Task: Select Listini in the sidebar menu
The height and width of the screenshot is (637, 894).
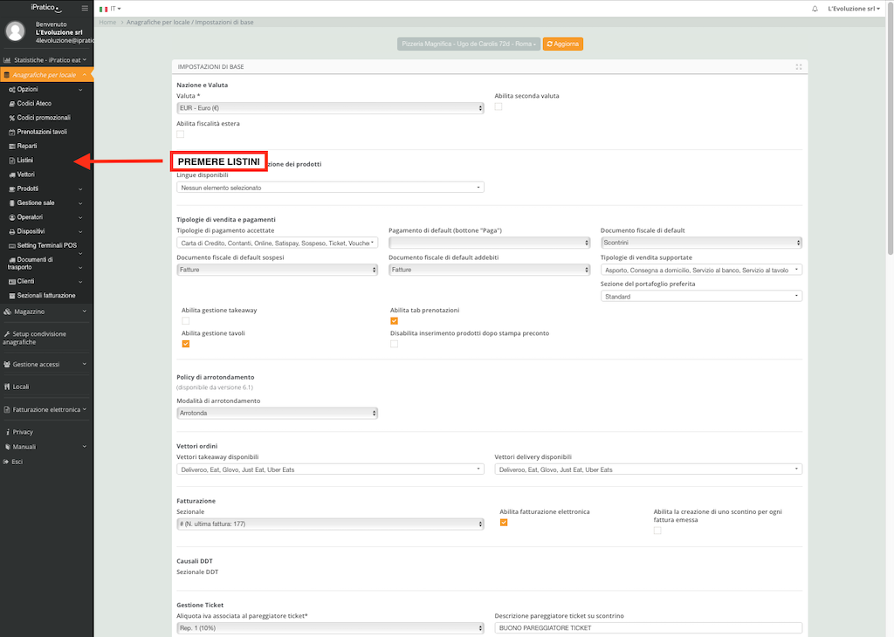Action: 25,161
